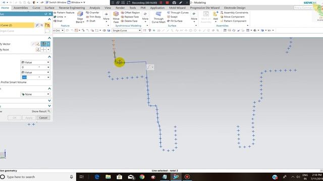
Task: Click the Assembly Constraints command
Action: tap(234, 13)
